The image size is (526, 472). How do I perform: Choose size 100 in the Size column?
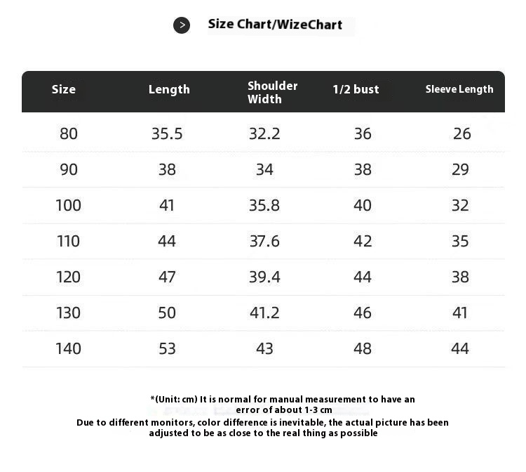pyautogui.click(x=69, y=205)
